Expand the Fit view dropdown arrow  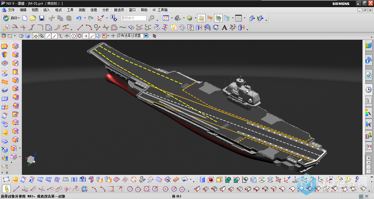[x=172, y=18]
